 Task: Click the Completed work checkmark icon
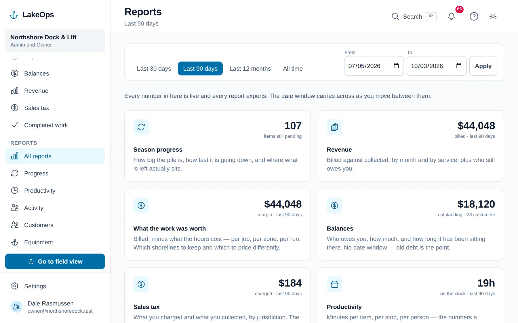coord(15,125)
